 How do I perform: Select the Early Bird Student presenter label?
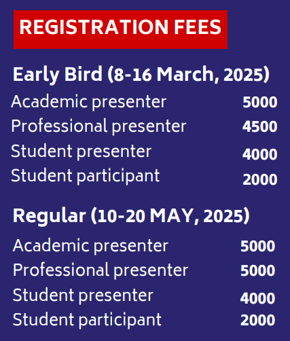81,151
